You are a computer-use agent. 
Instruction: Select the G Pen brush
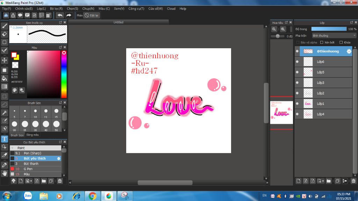pyautogui.click(x=29, y=169)
